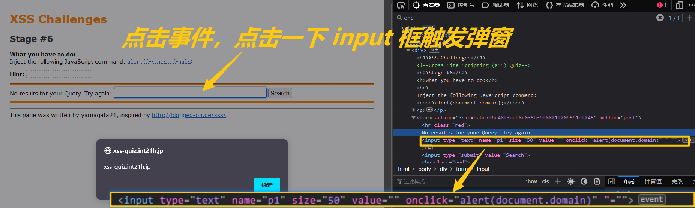695x208 pixels.
Task: Open responsive design mode
Action: click(679, 5)
